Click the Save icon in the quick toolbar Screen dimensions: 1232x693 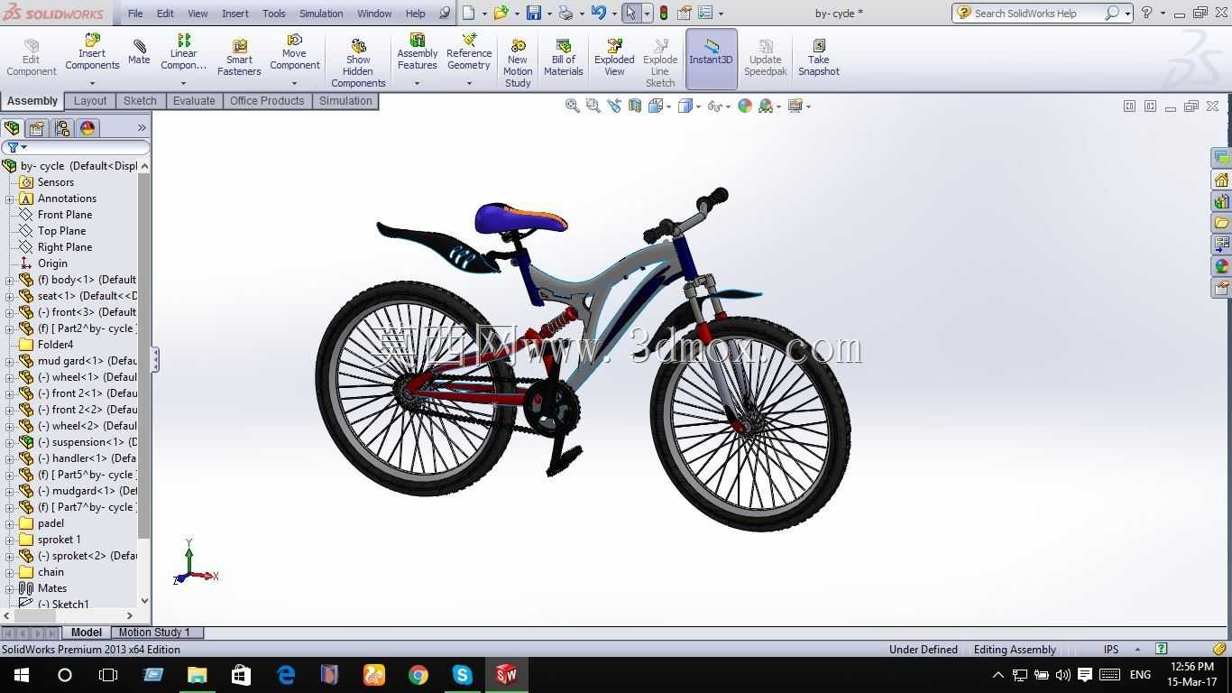(534, 13)
